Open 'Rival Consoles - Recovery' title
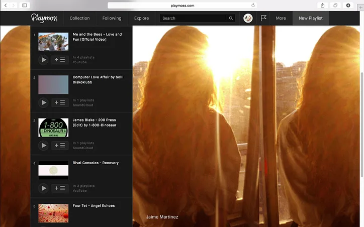 tap(96, 163)
